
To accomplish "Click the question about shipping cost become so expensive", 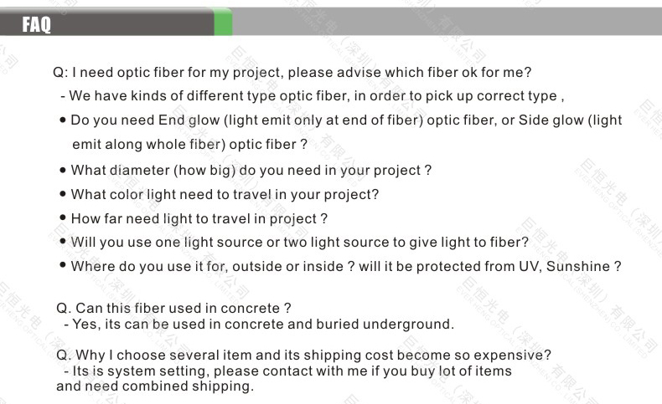I will pyautogui.click(x=303, y=355).
